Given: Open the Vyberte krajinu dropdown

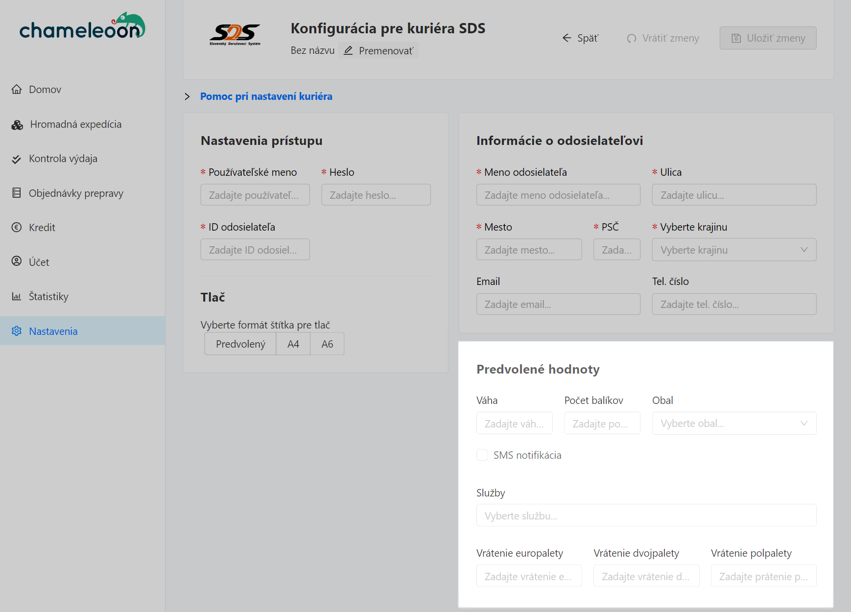Looking at the screenshot, I should [733, 250].
